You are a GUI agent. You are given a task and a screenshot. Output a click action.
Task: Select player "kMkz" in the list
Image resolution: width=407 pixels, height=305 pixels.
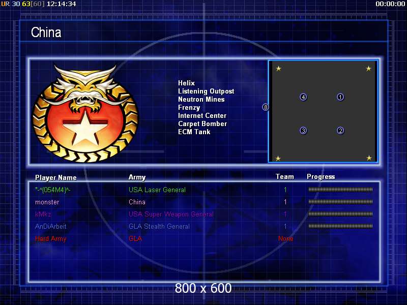(43, 214)
